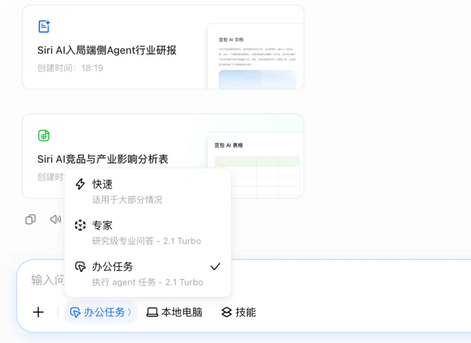471x343 pixels.
Task: Add an attachment with the plus icon
Action: [38, 312]
